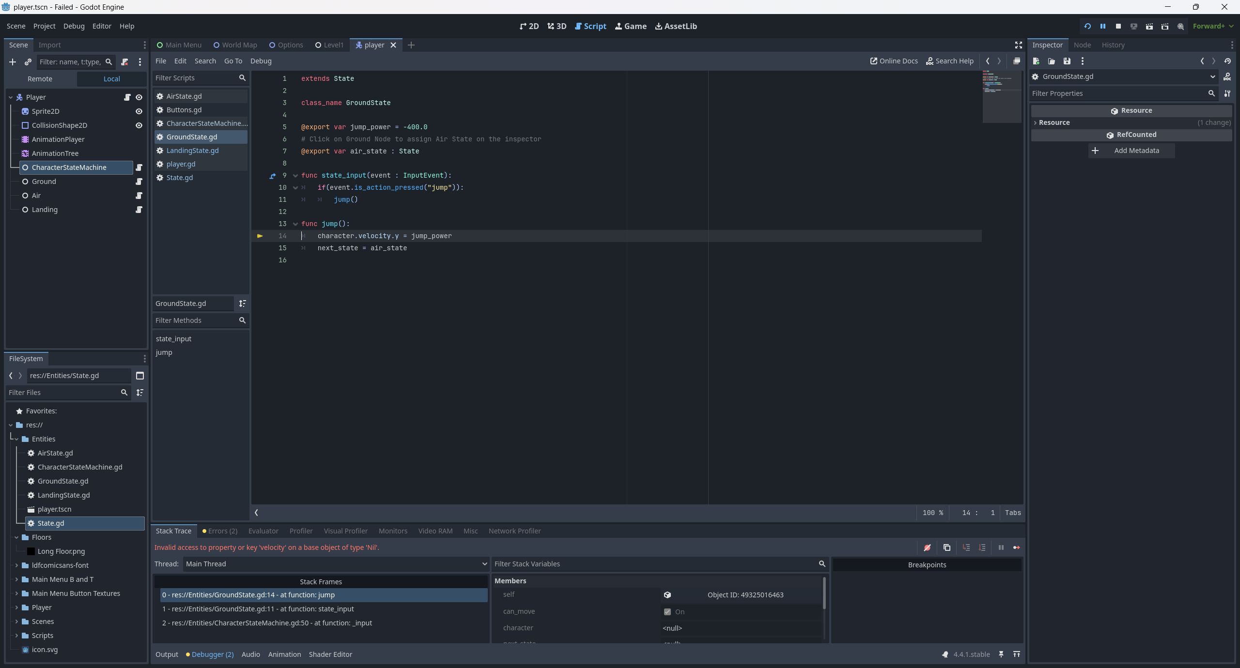Add a new child node
Image resolution: width=1240 pixels, height=668 pixels.
tap(13, 62)
